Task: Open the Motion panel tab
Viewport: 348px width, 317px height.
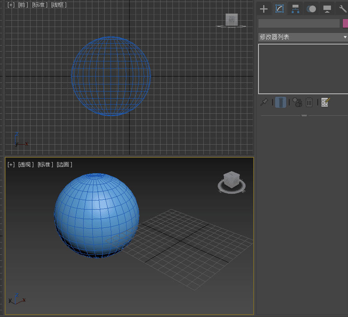Action: [x=311, y=9]
